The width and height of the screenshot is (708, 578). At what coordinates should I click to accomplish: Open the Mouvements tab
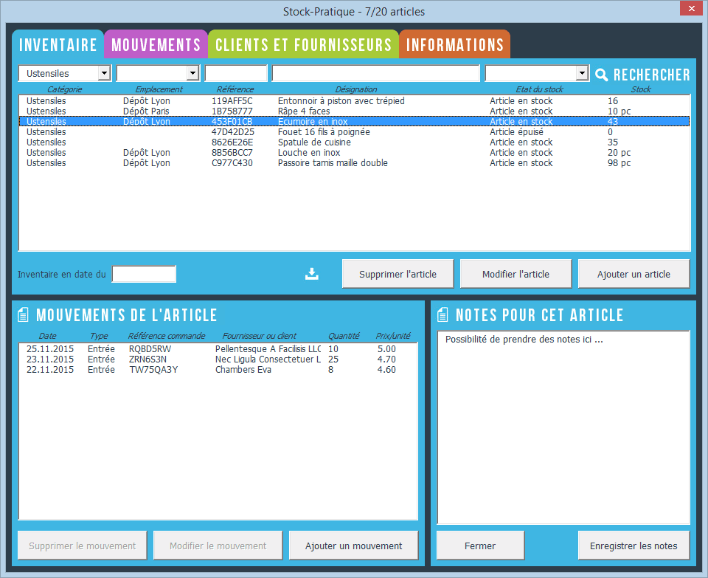pos(156,44)
